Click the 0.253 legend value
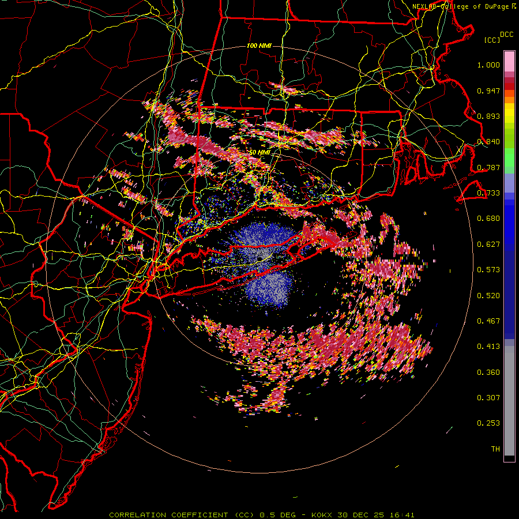 488,423
